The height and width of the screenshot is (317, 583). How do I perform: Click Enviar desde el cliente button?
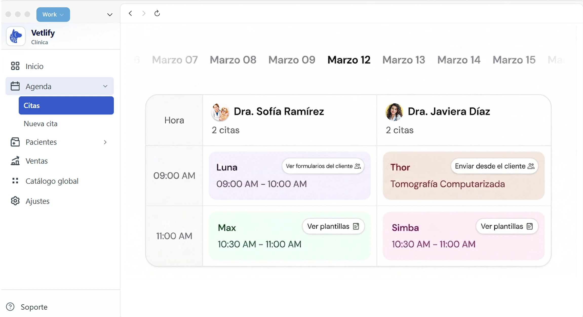494,166
